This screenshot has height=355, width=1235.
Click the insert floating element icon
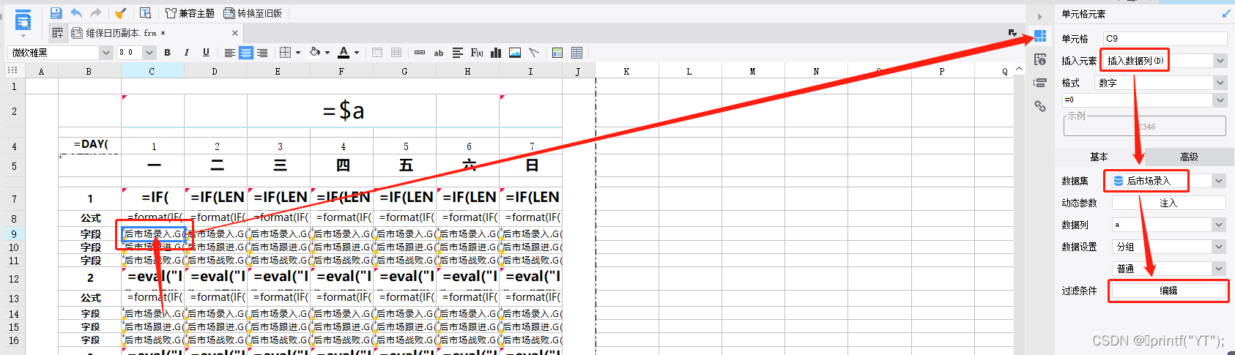pyautogui.click(x=557, y=53)
